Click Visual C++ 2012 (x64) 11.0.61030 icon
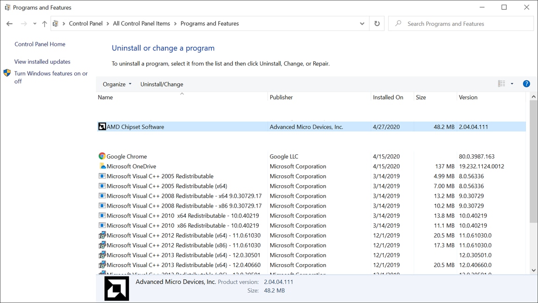The image size is (538, 303). pos(102,235)
